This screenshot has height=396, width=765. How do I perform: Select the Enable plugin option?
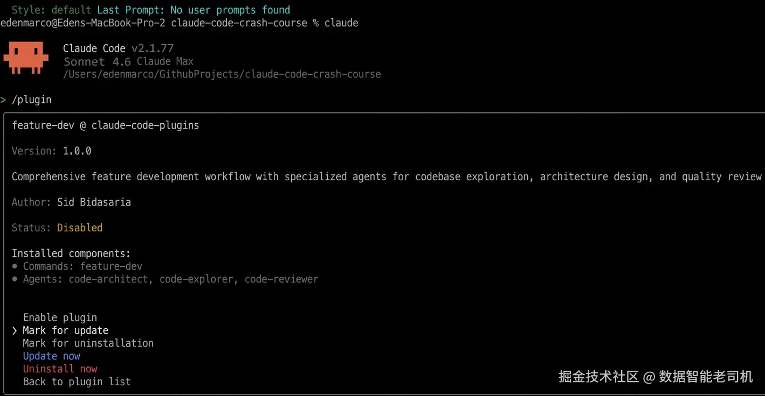(60, 317)
